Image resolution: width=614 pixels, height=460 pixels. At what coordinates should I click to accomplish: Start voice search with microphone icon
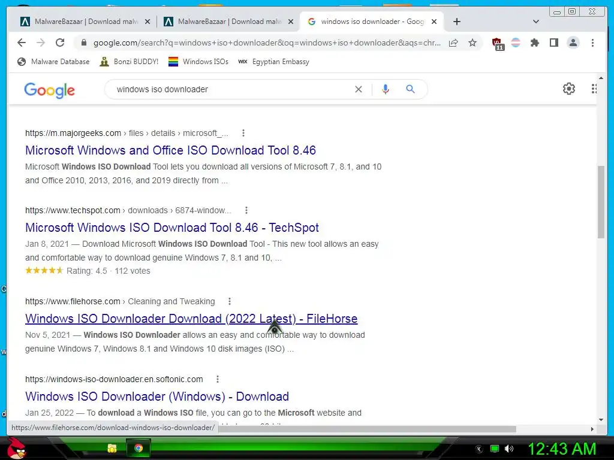(x=386, y=89)
